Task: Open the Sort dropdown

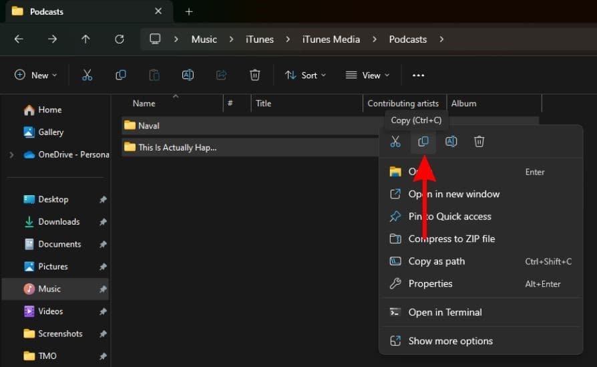Action: (305, 75)
